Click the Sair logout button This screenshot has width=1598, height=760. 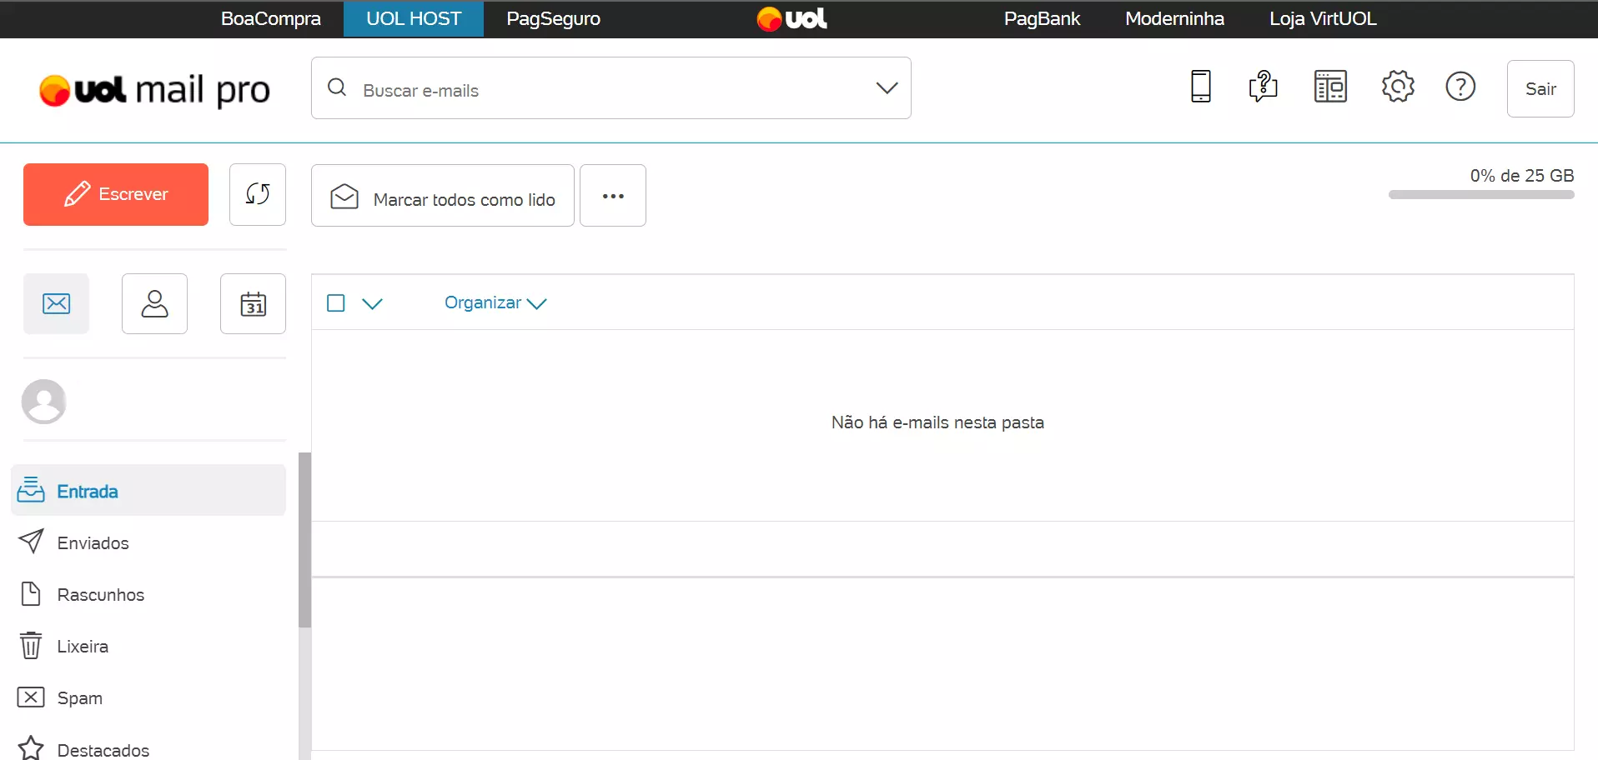click(1540, 89)
